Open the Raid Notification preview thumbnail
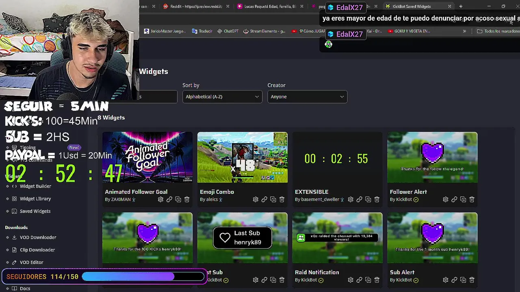The height and width of the screenshot is (292, 520). [x=338, y=238]
